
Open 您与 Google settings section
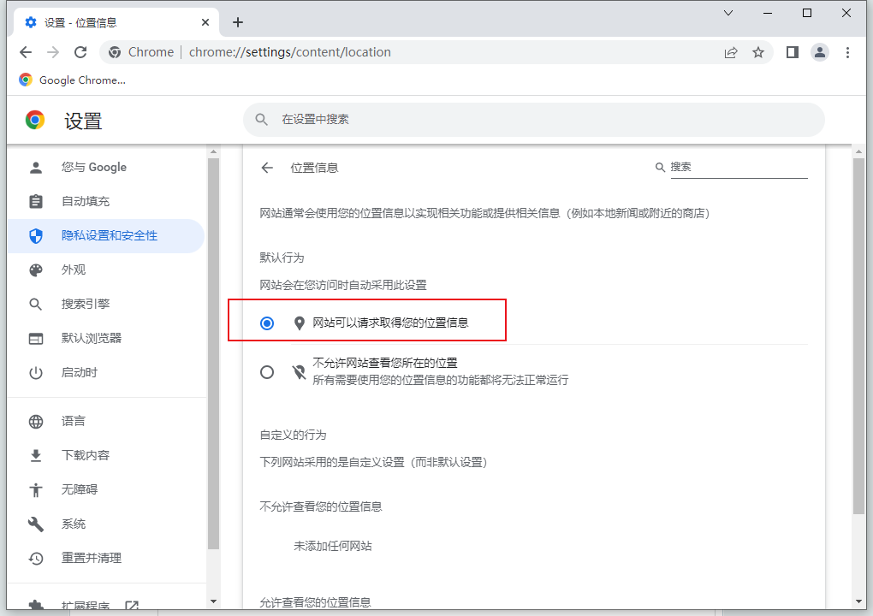tap(106, 168)
